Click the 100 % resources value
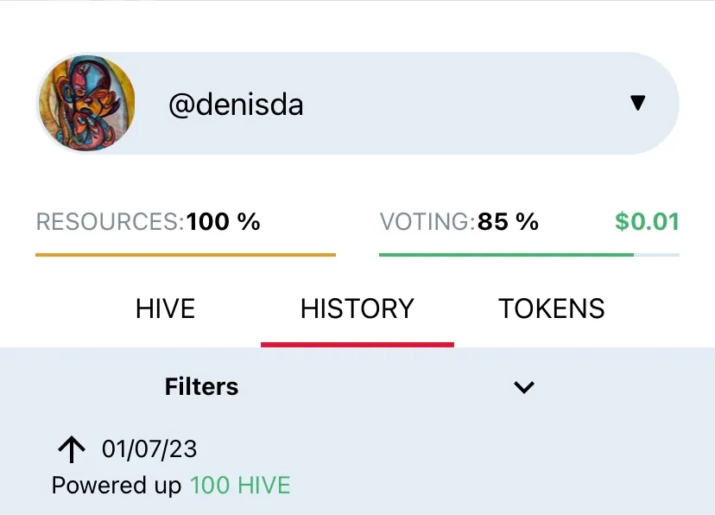 tap(224, 222)
